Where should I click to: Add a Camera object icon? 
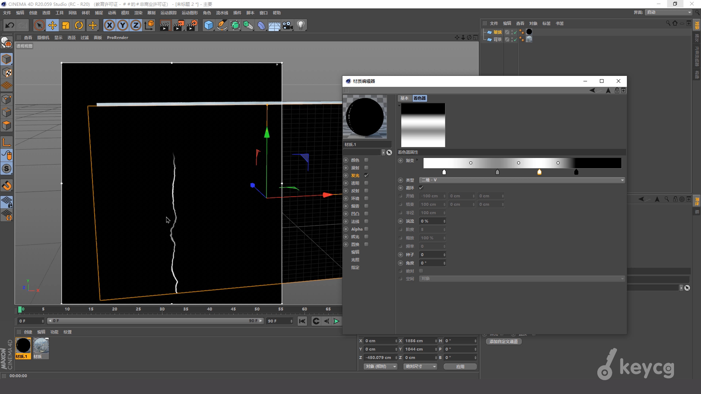coord(288,25)
